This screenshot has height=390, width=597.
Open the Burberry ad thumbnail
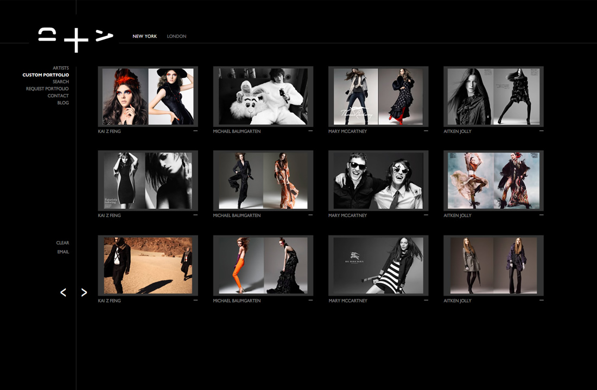pyautogui.click(x=378, y=266)
